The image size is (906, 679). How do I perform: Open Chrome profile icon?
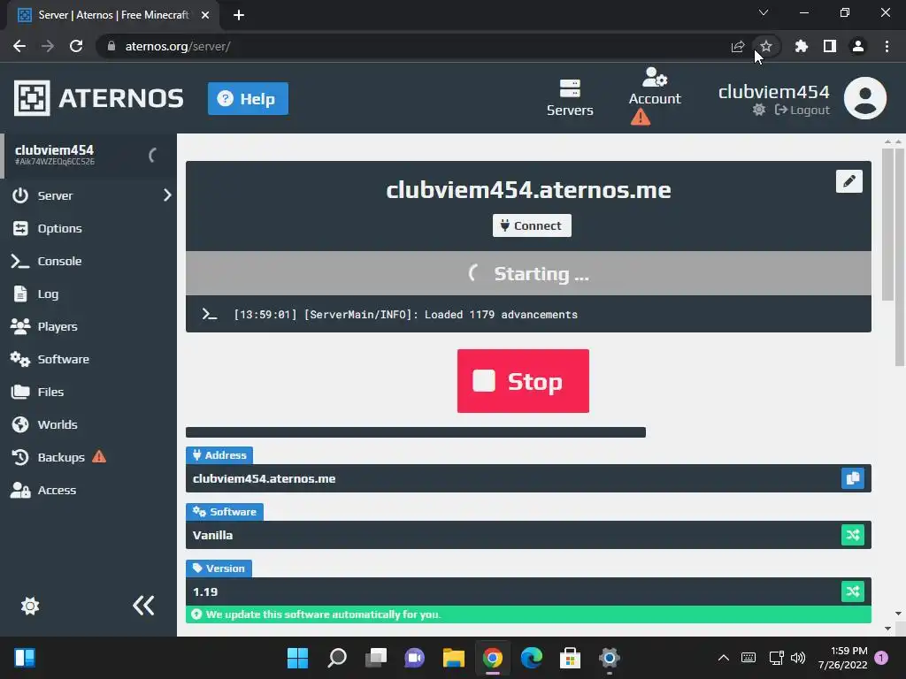coord(858,46)
